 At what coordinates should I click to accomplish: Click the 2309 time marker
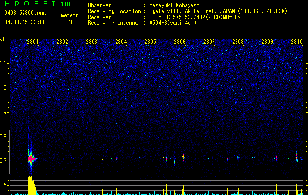pos(267,42)
